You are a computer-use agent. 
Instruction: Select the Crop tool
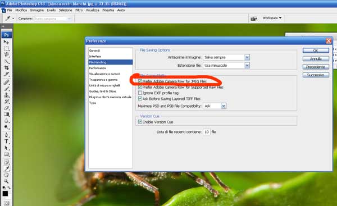point(6,68)
